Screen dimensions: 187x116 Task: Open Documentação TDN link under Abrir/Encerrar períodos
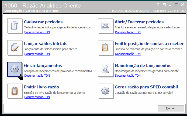coord(128,32)
